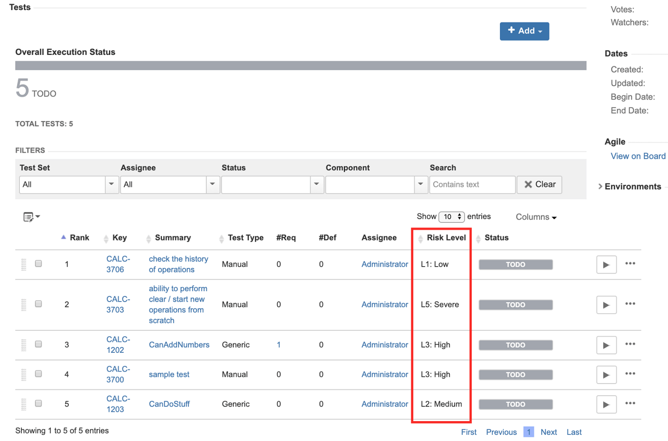The width and height of the screenshot is (668, 441).
Task: Tick the checkbox next to sample test
Action: [x=38, y=374]
